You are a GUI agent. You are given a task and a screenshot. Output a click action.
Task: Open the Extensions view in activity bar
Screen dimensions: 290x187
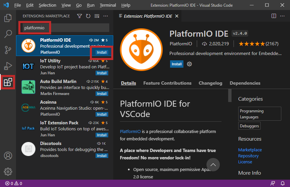[x=8, y=82]
